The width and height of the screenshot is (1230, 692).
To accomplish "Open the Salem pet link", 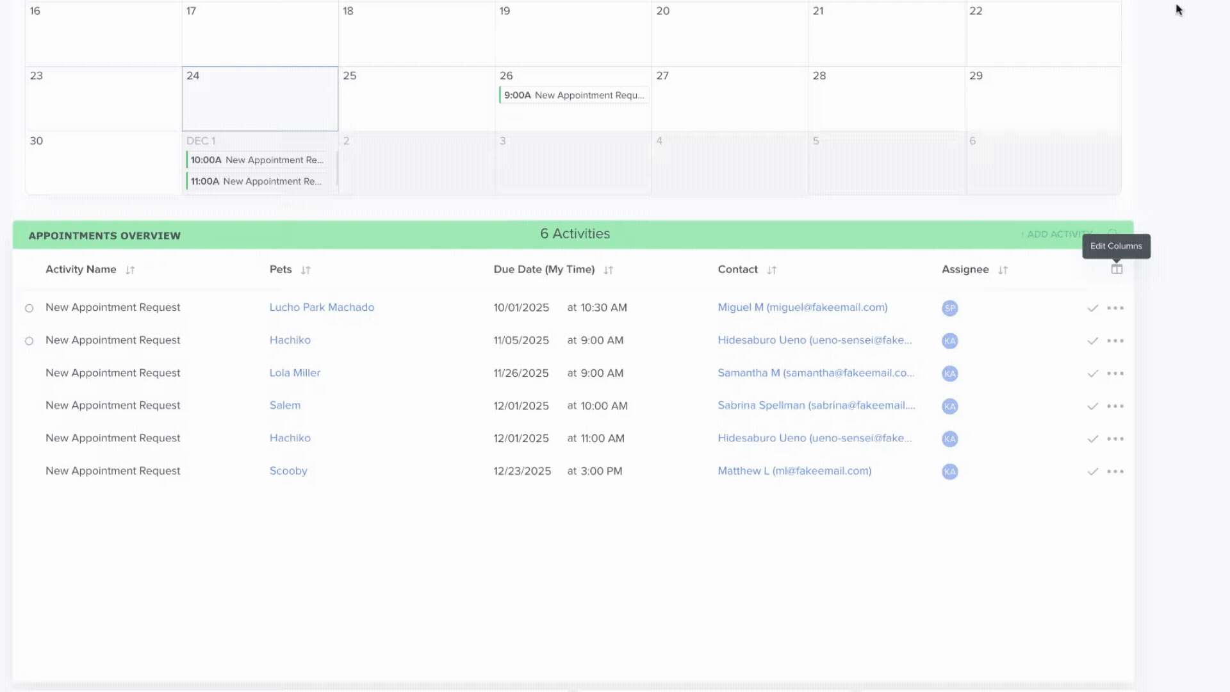I will tap(284, 406).
